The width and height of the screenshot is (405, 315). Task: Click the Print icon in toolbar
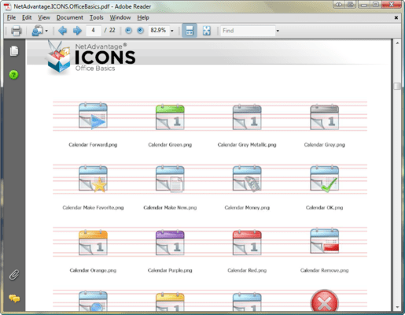click(16, 31)
